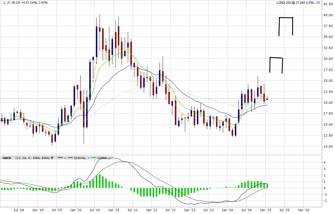Click the Jul '20 date axis label

point(94,210)
